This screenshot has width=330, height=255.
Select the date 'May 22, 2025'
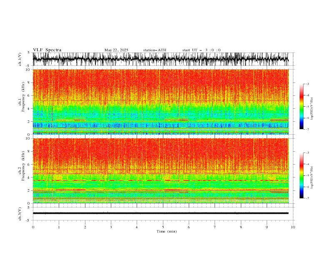[116, 50]
